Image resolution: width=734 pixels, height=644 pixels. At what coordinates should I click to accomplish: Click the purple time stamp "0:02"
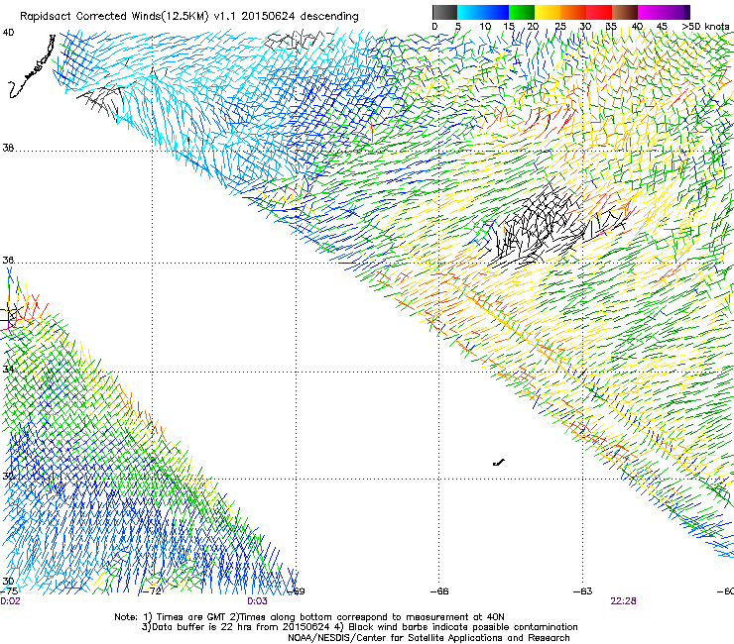coord(10,601)
